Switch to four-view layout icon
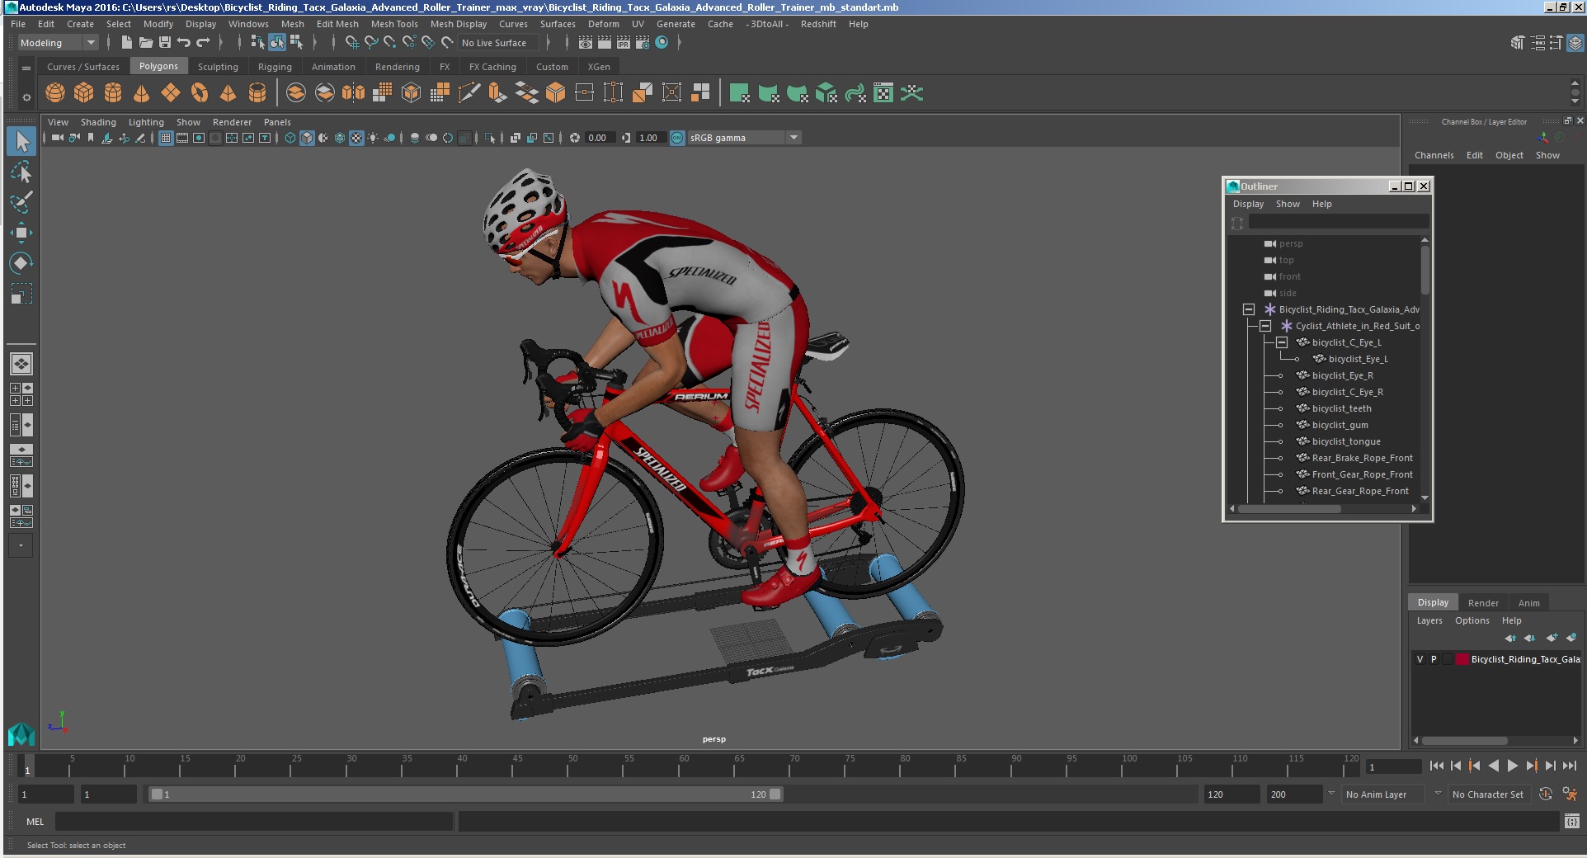The height and width of the screenshot is (858, 1587). (21, 394)
